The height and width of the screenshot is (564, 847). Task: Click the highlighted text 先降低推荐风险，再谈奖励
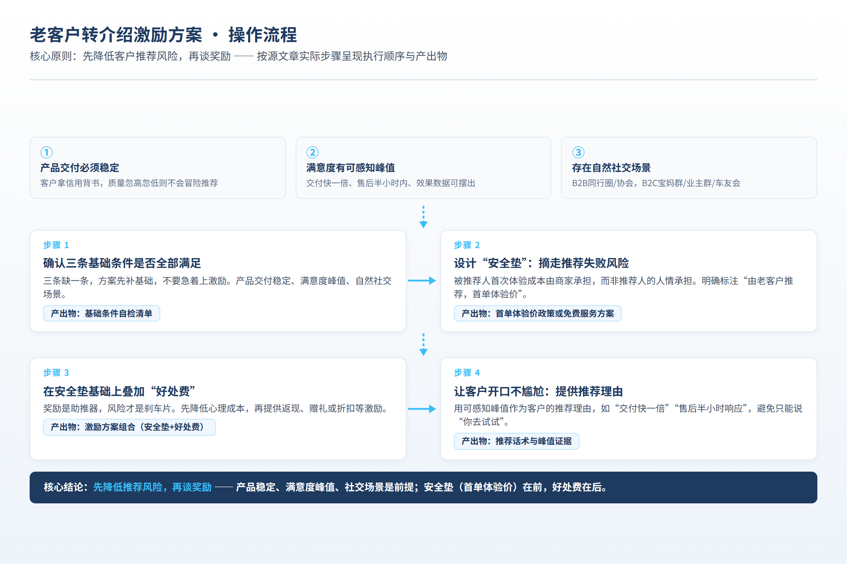[152, 487]
